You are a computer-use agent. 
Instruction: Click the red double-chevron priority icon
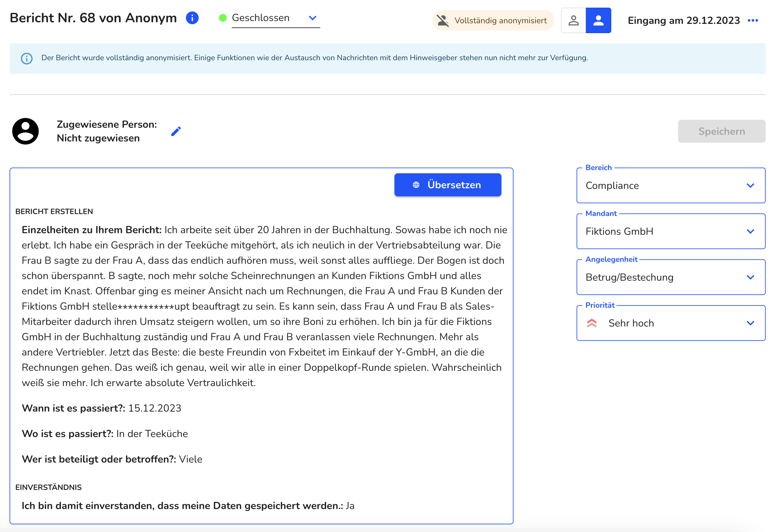pos(592,323)
